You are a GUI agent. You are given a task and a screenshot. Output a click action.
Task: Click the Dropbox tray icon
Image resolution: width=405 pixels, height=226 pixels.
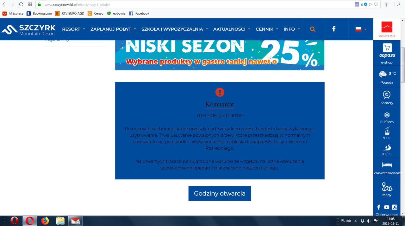(363, 221)
